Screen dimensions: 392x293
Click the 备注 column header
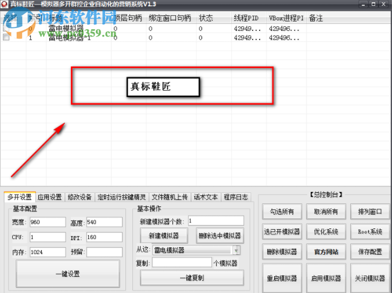[348, 18]
